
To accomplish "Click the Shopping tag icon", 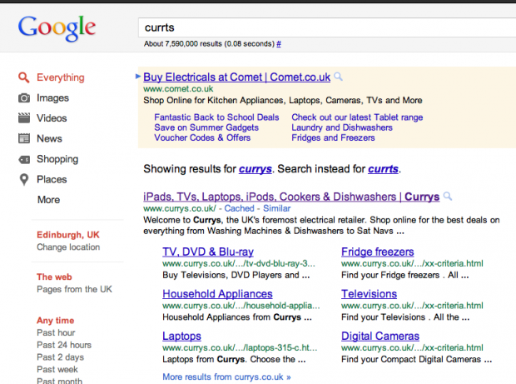I will [x=23, y=159].
